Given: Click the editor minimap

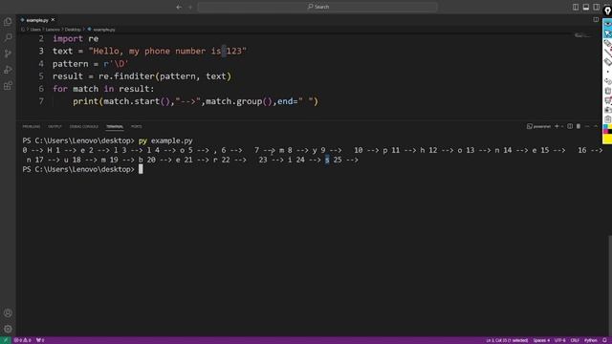Looking at the screenshot, I should (582, 36).
